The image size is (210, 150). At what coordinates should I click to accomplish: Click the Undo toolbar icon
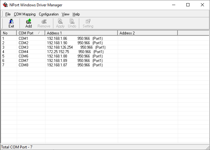pos(72,23)
